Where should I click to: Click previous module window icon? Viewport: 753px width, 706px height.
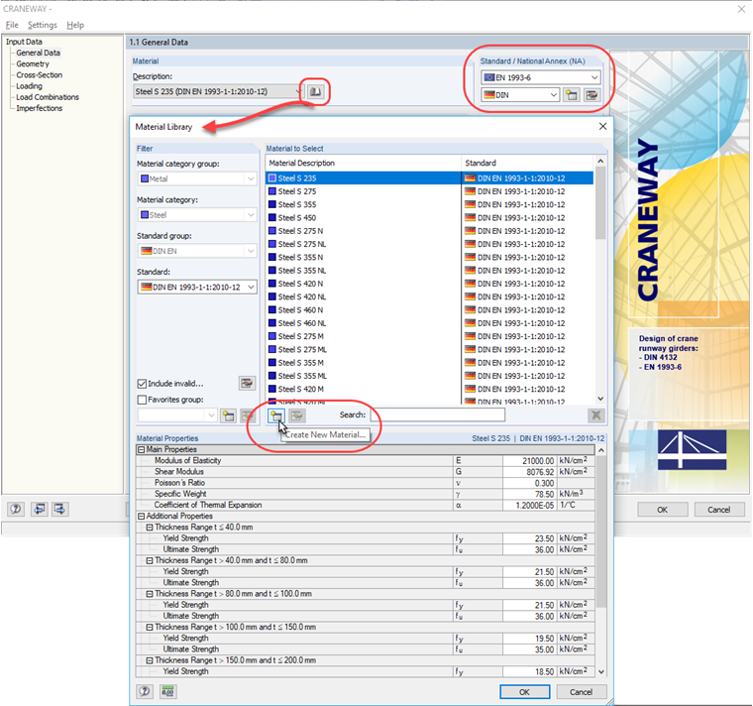click(39, 509)
